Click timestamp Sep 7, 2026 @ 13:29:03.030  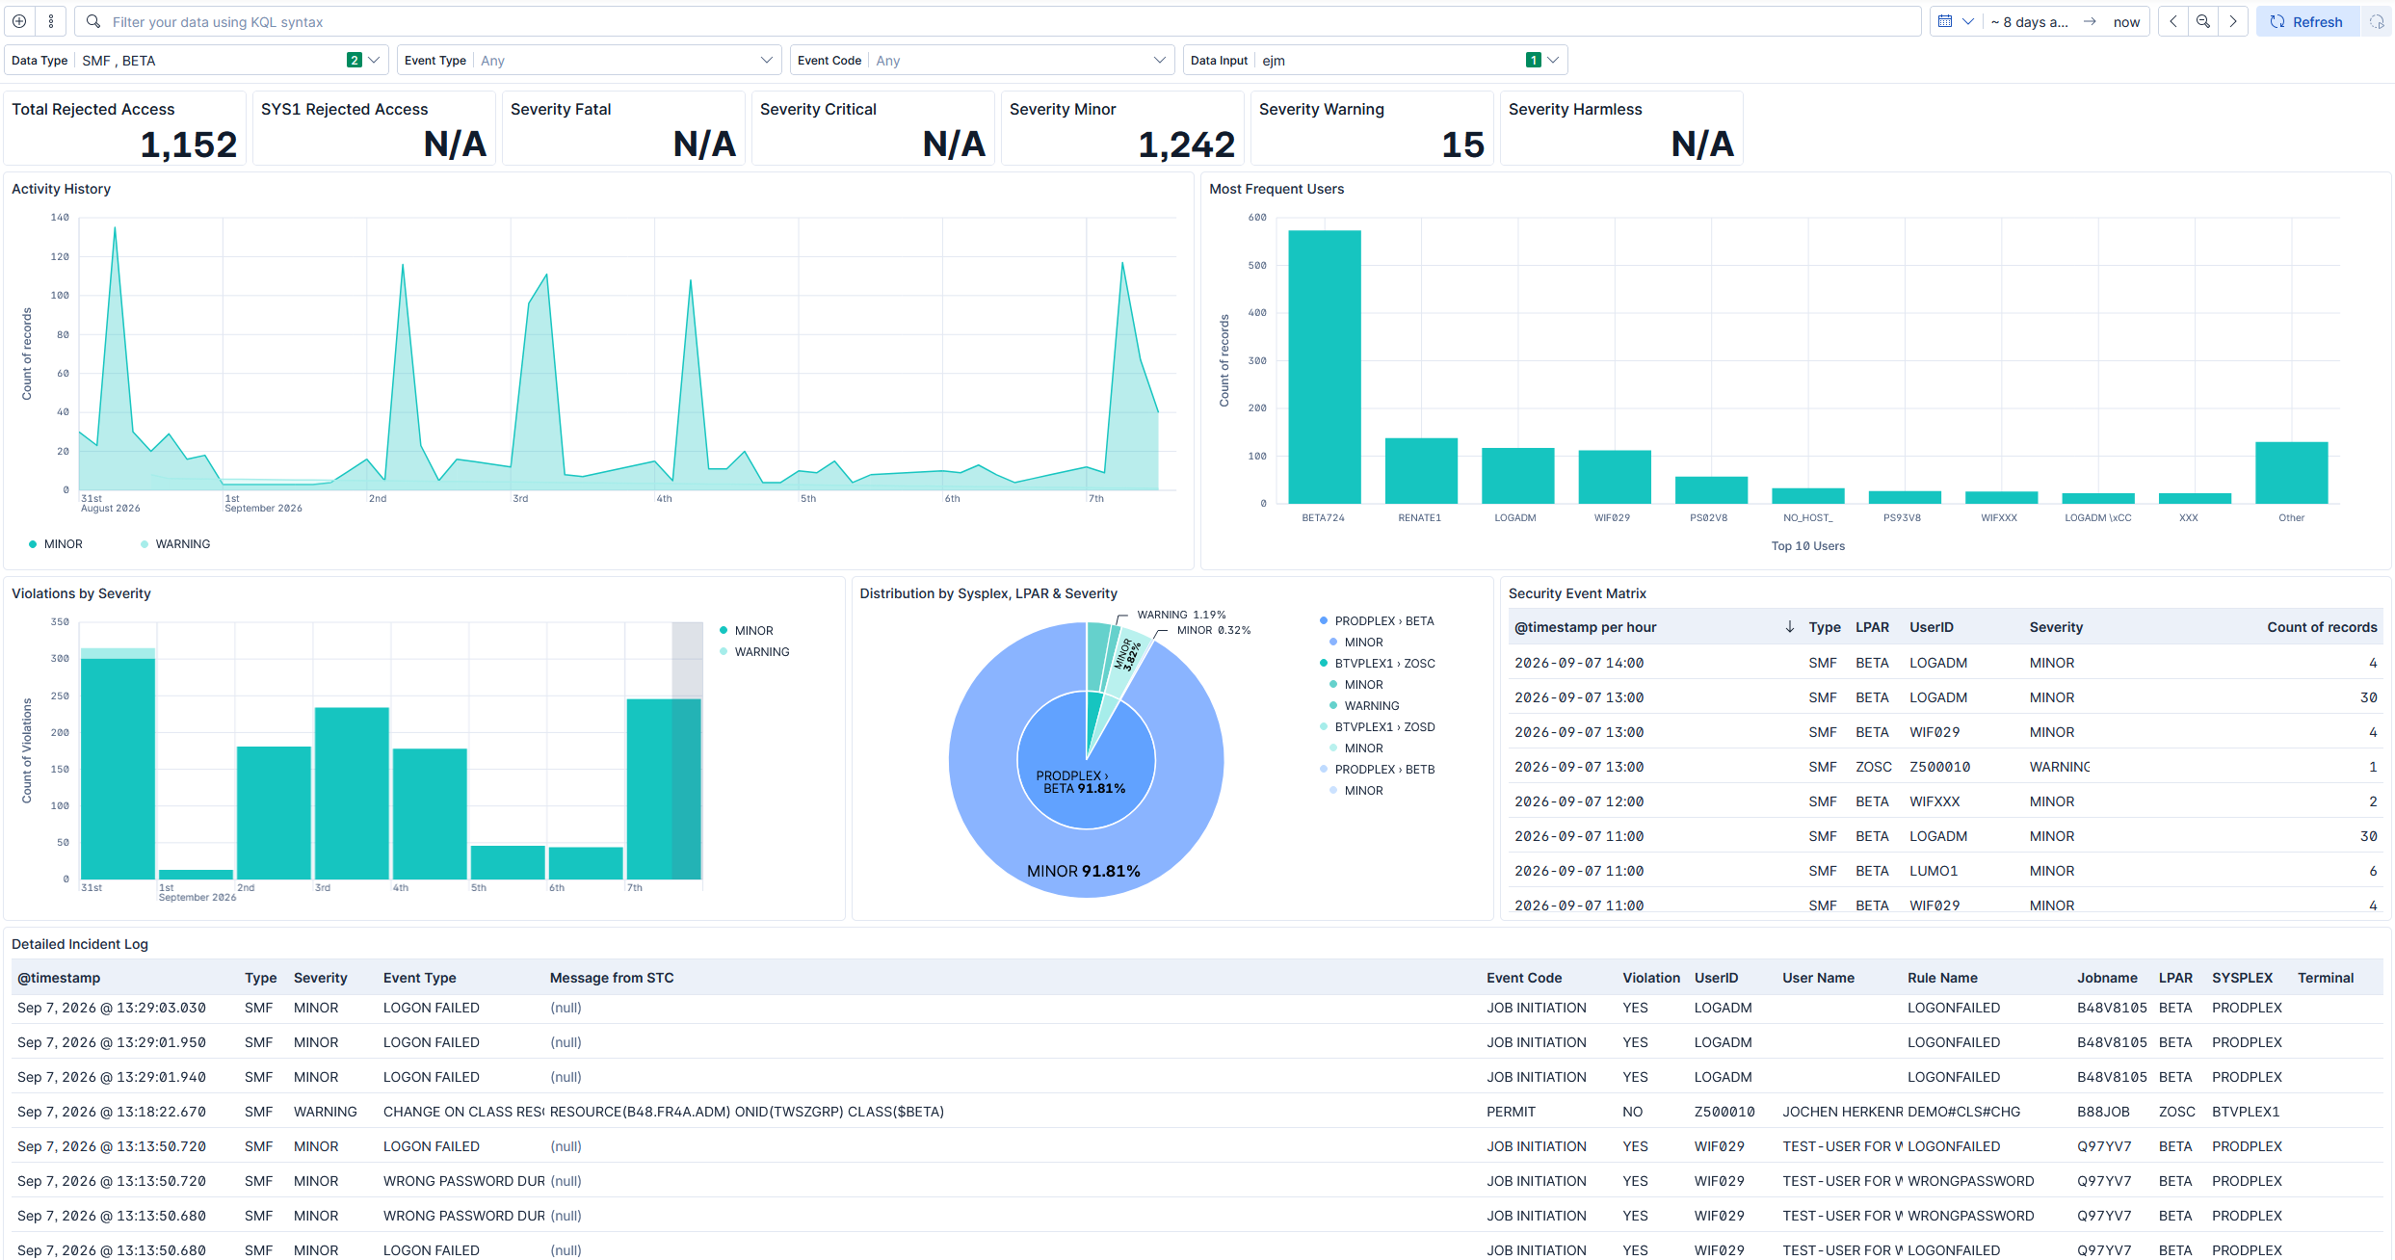(x=112, y=1008)
